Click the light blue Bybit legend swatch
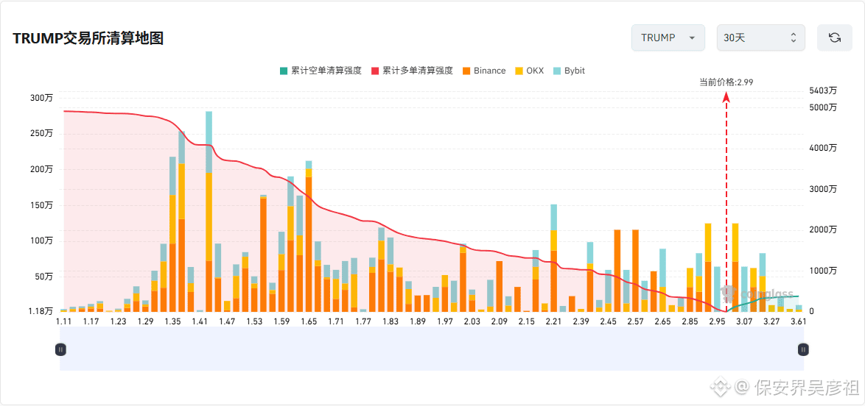 coord(557,71)
